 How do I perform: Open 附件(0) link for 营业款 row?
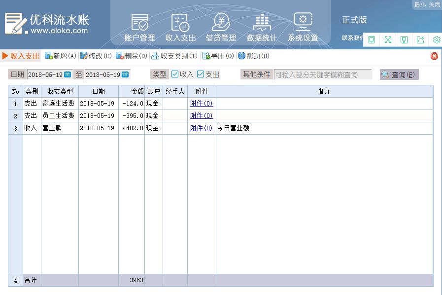tap(202, 128)
